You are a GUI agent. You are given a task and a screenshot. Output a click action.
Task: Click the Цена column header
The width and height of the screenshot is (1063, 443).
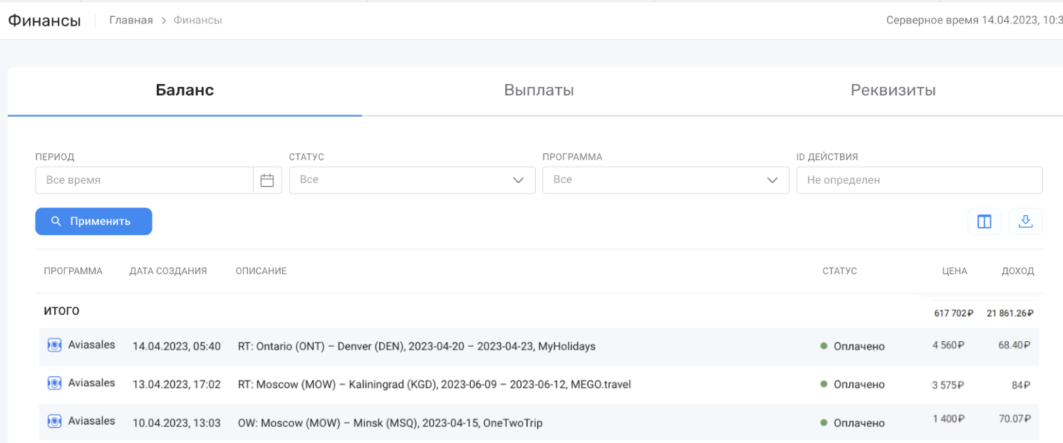click(955, 271)
